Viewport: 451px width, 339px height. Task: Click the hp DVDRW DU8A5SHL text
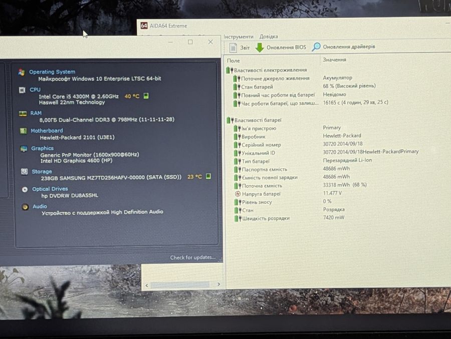pyautogui.click(x=70, y=195)
